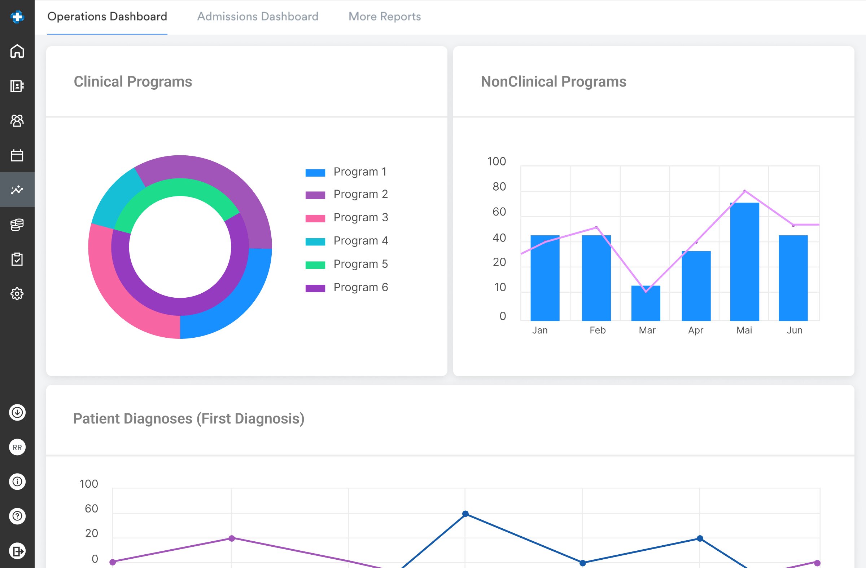
Task: Click the RR user avatar
Action: [x=17, y=447]
